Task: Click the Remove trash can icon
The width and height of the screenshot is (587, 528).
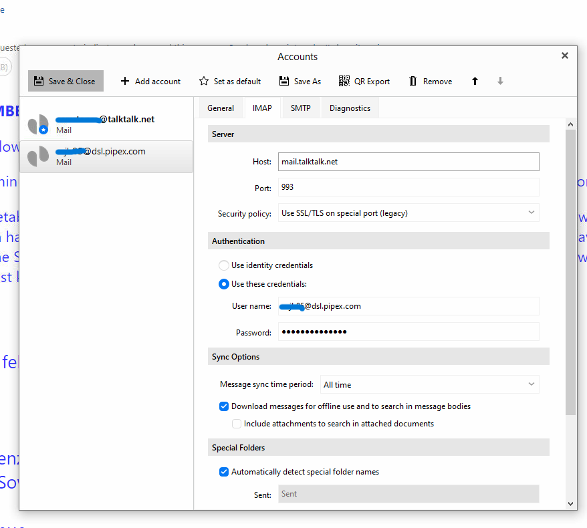Action: pos(413,82)
